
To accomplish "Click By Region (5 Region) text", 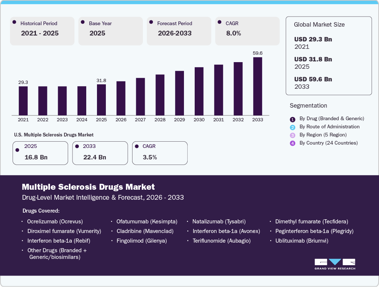I will tap(323, 135).
